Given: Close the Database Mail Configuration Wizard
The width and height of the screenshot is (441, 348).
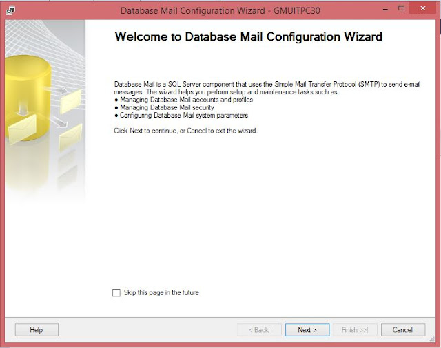Looking at the screenshot, I should (x=422, y=8).
